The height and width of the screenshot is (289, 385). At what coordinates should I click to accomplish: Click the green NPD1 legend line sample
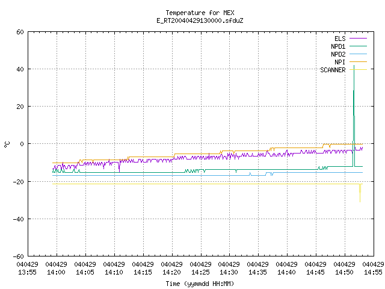tap(358, 46)
